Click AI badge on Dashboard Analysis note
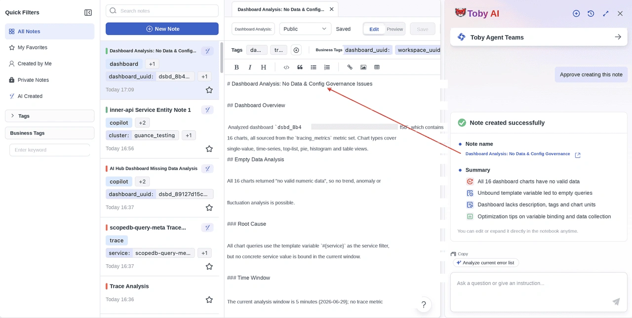 pos(207,51)
